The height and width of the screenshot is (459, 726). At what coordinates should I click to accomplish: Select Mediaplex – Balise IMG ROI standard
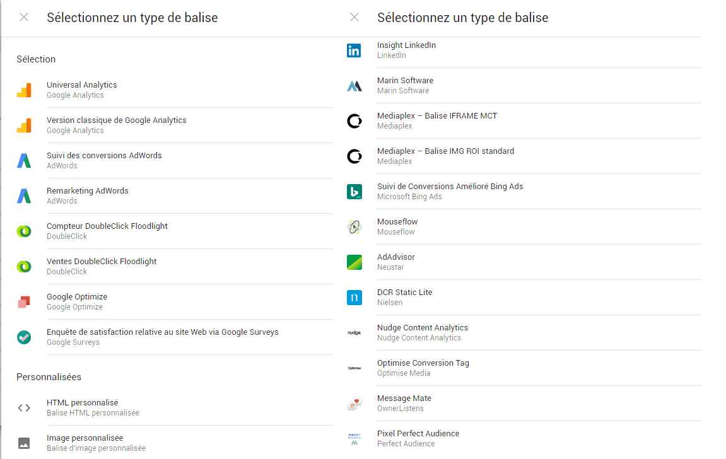point(524,156)
